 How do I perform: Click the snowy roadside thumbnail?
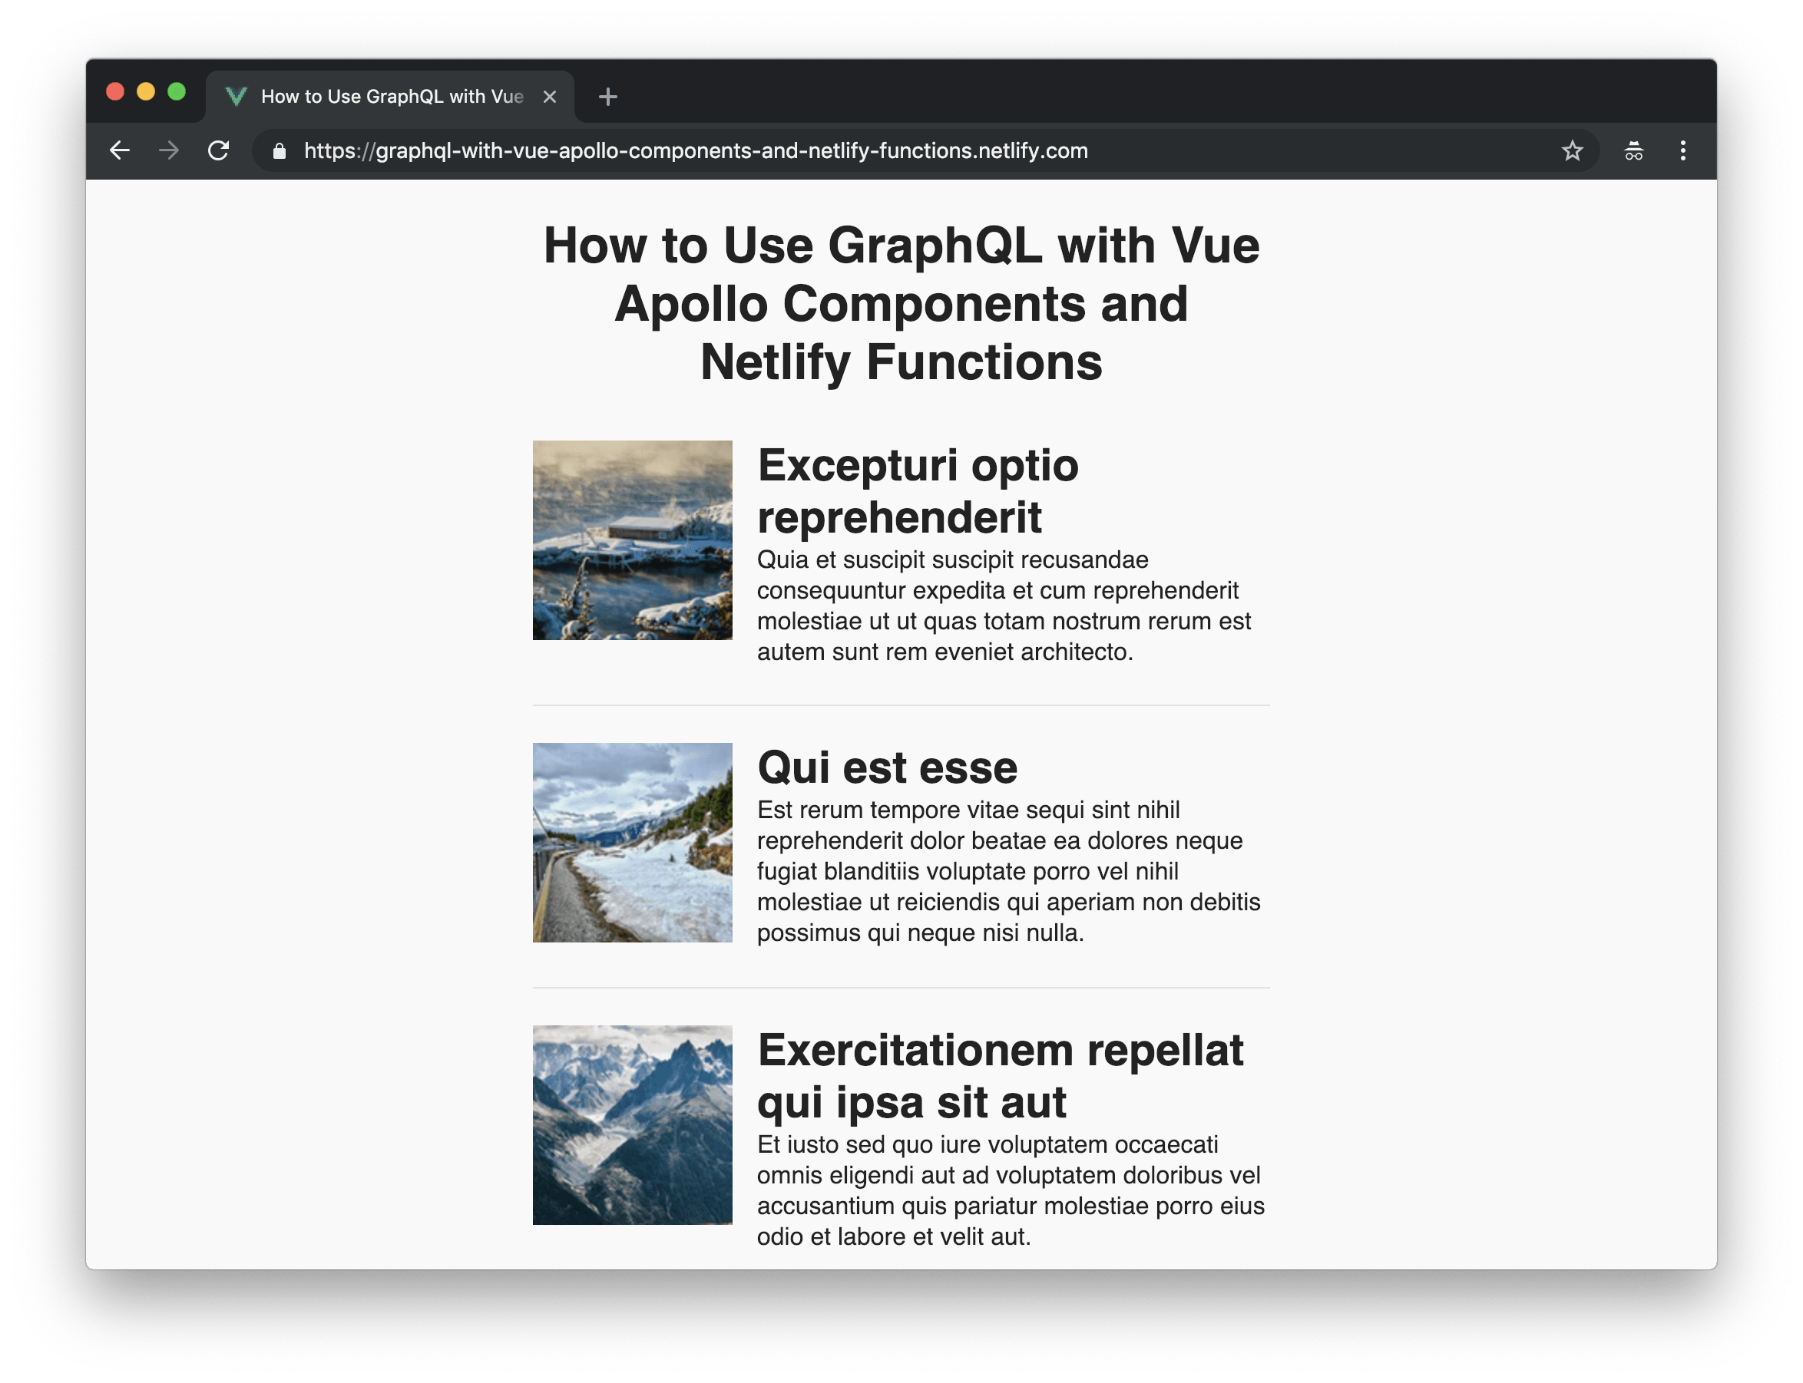pos(632,842)
